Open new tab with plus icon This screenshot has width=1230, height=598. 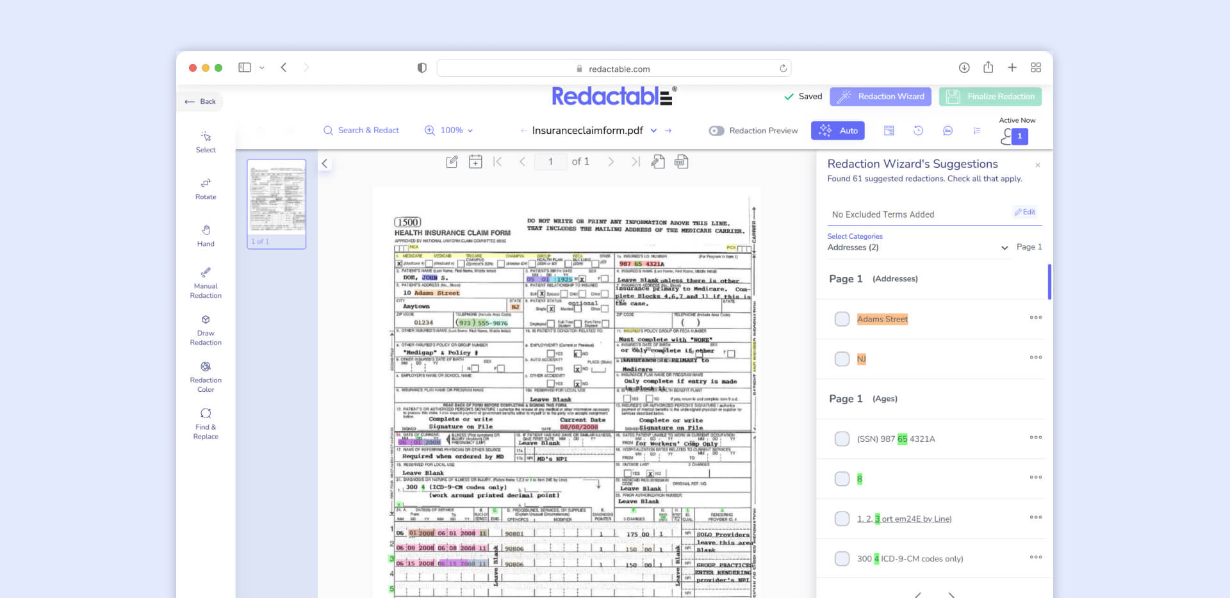pyautogui.click(x=1012, y=67)
